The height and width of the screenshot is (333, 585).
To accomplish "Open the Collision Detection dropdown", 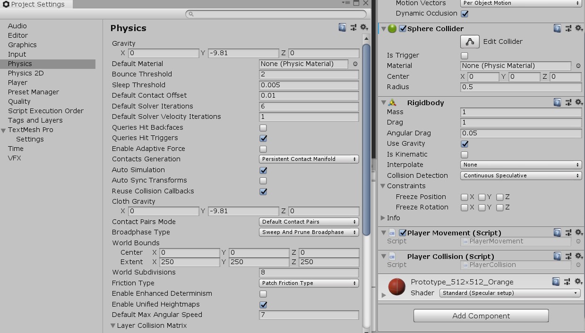I will point(521,175).
